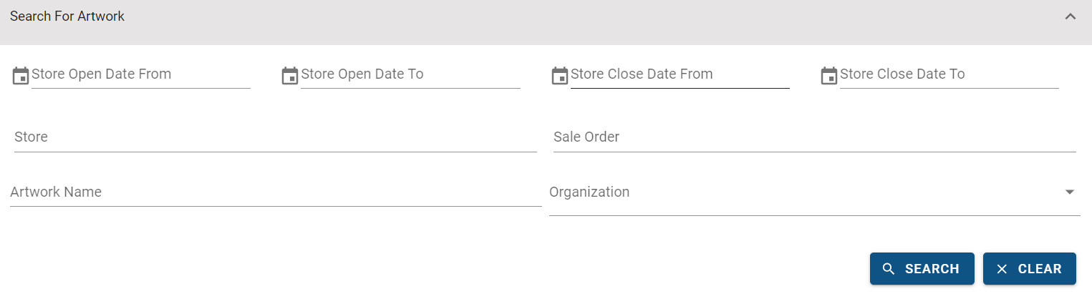Focus the Store Close Date From field

point(680,75)
